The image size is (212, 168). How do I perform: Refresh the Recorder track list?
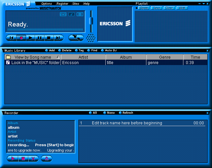[x=126, y=113]
